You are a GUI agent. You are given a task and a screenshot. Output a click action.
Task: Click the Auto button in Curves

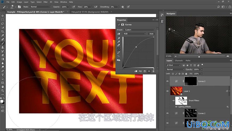click(x=151, y=34)
